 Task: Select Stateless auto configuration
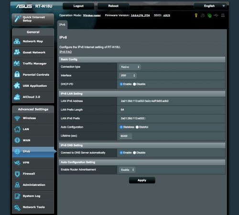pos(121,127)
